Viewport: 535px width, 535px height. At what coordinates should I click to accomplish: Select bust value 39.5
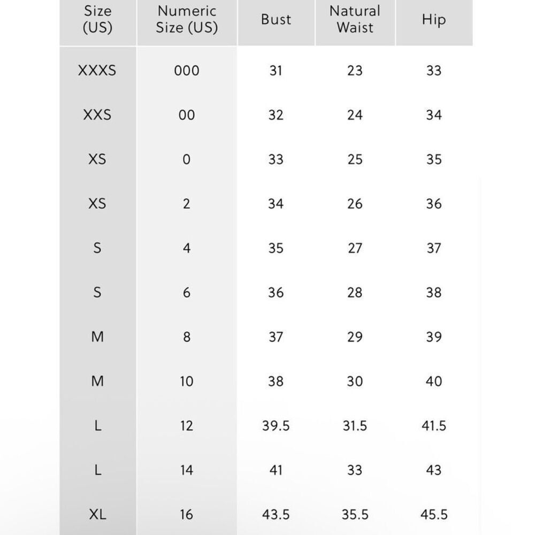(x=276, y=425)
